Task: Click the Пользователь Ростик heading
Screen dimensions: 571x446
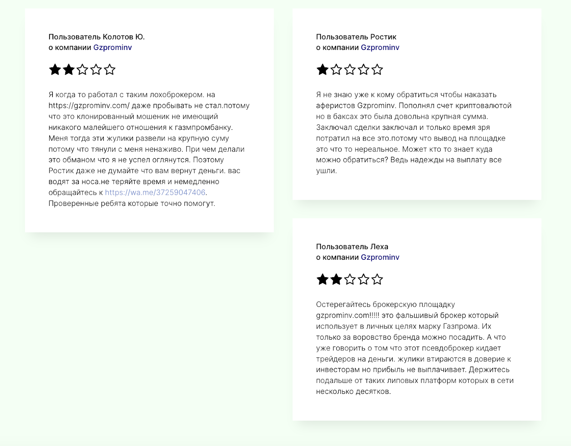Action: point(356,37)
